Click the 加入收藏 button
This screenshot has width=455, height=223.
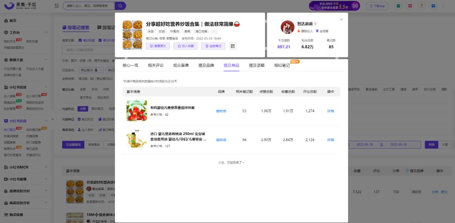tap(185, 46)
